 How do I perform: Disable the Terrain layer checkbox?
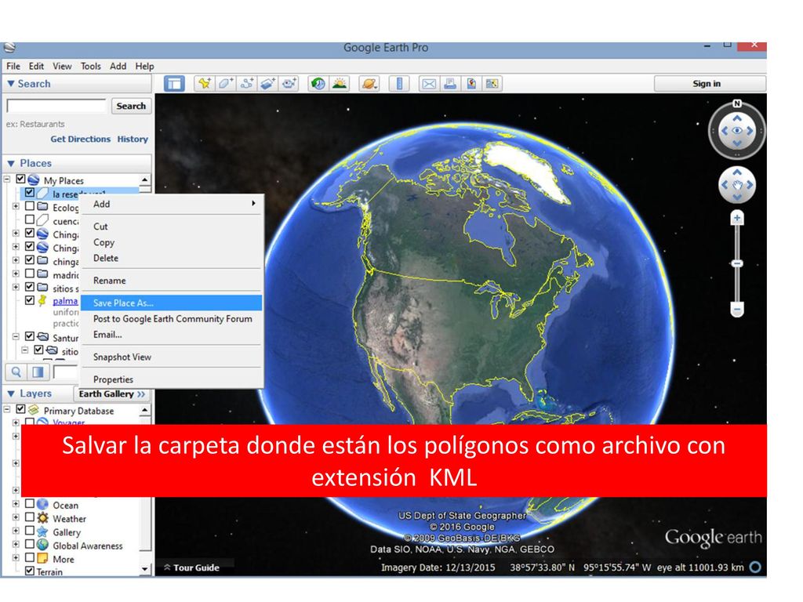pyautogui.click(x=30, y=571)
